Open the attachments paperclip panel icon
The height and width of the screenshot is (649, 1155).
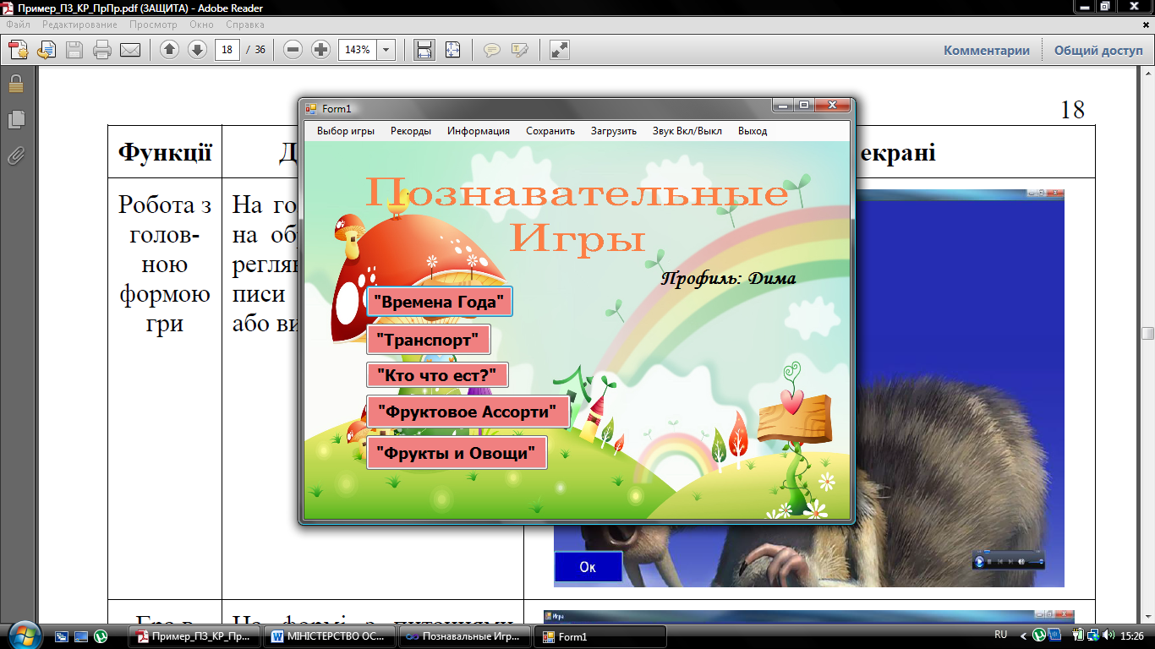15,155
